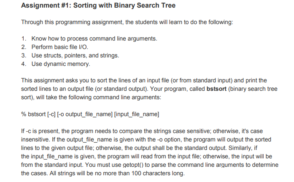Click the list number '4.'

point(25,64)
